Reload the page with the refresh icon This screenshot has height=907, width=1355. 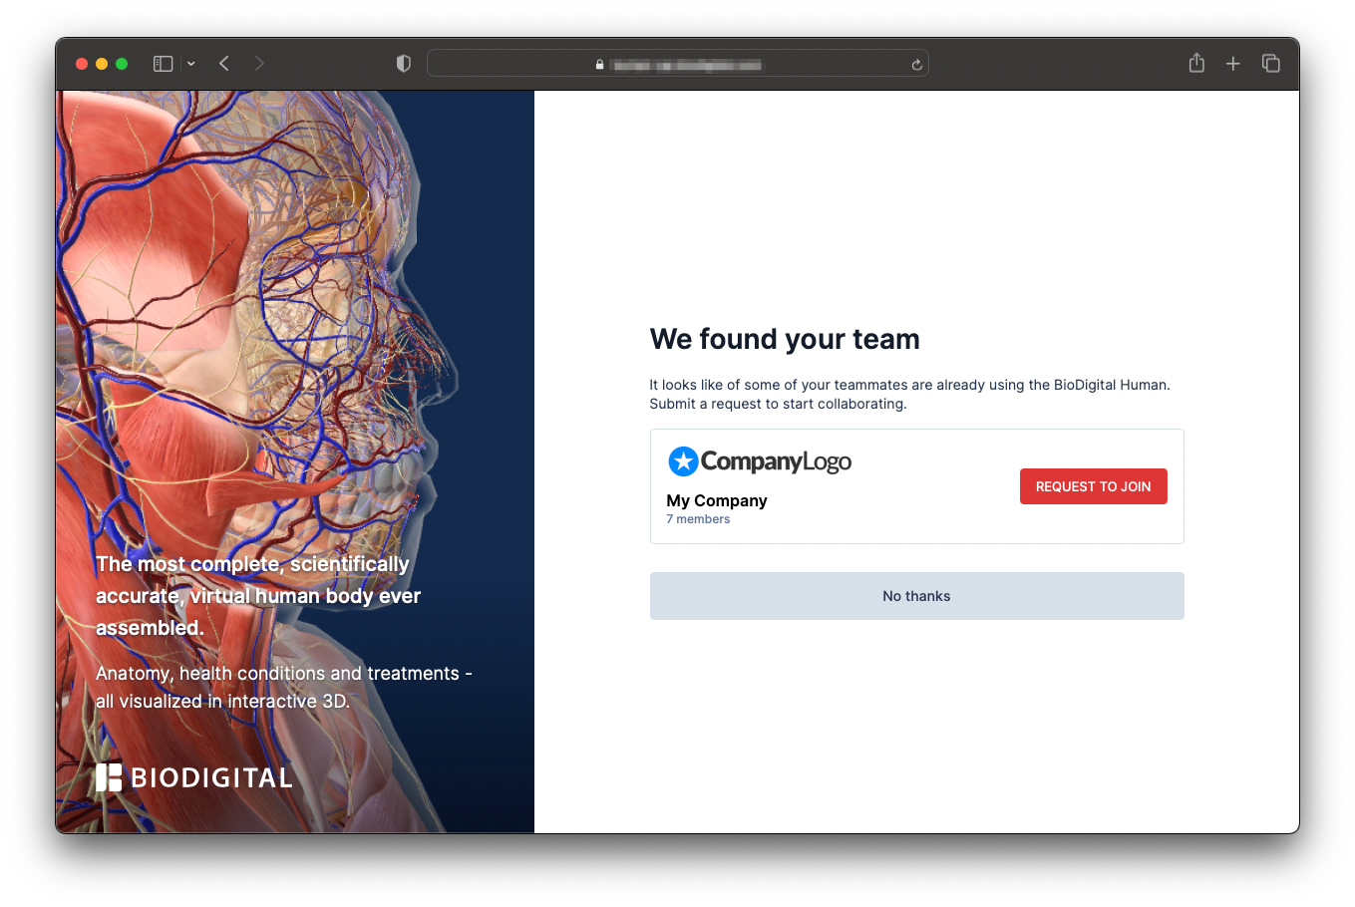pyautogui.click(x=916, y=65)
